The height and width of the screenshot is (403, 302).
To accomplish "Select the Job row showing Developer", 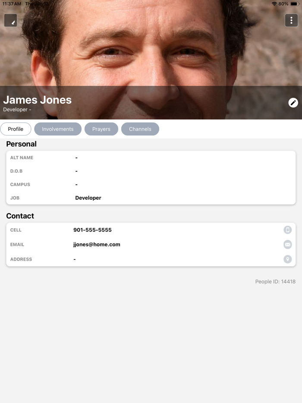I will click(151, 198).
